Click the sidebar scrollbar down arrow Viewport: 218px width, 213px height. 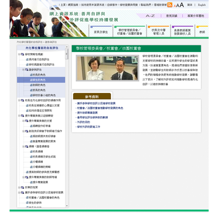67,206
